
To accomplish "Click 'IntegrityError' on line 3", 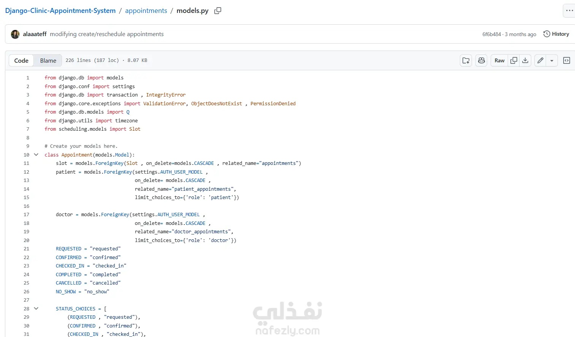I will click(x=166, y=95).
